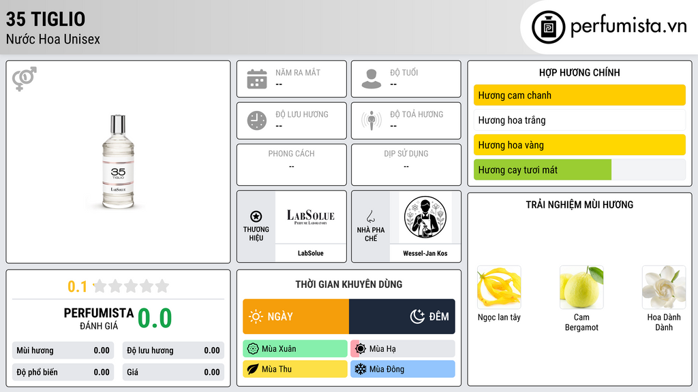Click the Dịp Sử Dụng card
Image resolution: width=698 pixels, height=392 pixels.
406,165
